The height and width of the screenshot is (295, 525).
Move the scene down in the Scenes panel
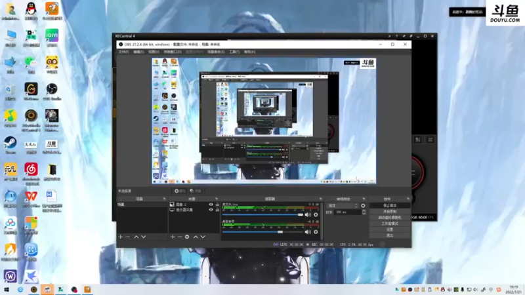pos(144,237)
